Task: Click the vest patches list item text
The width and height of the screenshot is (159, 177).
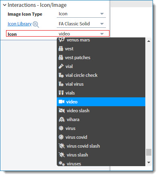Action: tap(78, 58)
